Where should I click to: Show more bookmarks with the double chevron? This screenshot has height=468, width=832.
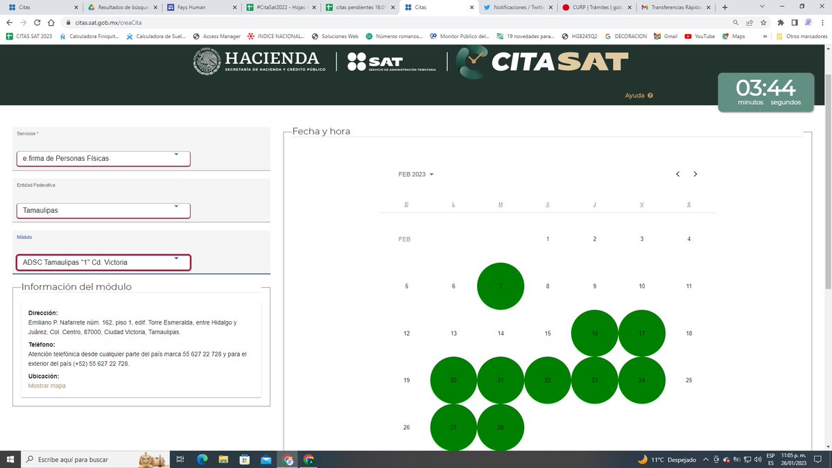pyautogui.click(x=764, y=36)
